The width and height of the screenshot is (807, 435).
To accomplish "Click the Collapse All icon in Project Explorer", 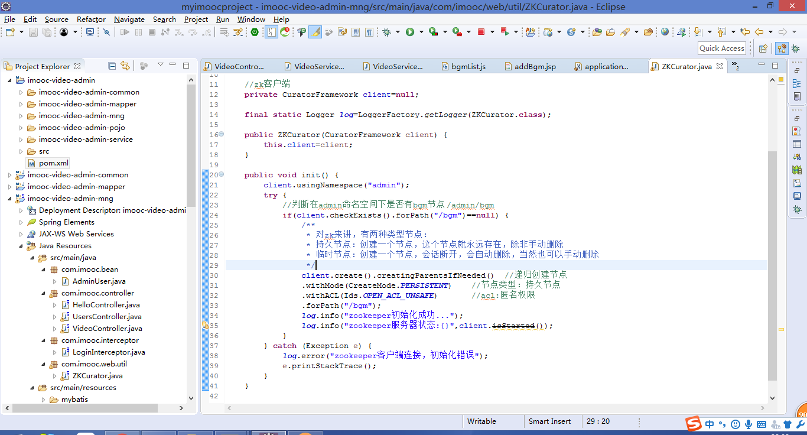I will tap(112, 66).
